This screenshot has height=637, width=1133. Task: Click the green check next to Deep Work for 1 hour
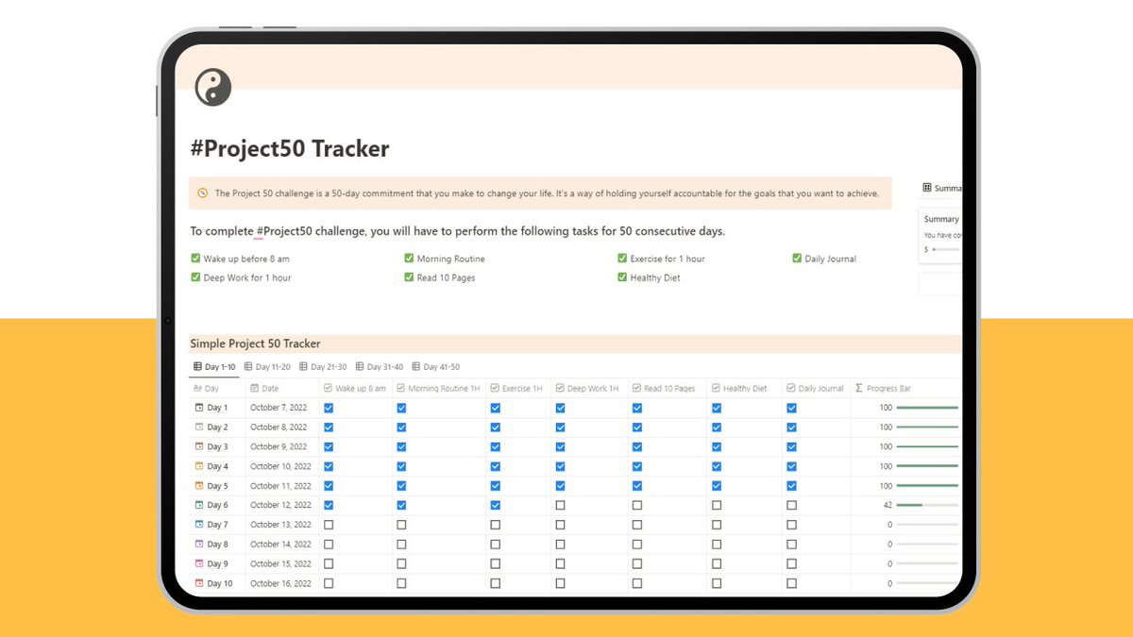tap(195, 277)
